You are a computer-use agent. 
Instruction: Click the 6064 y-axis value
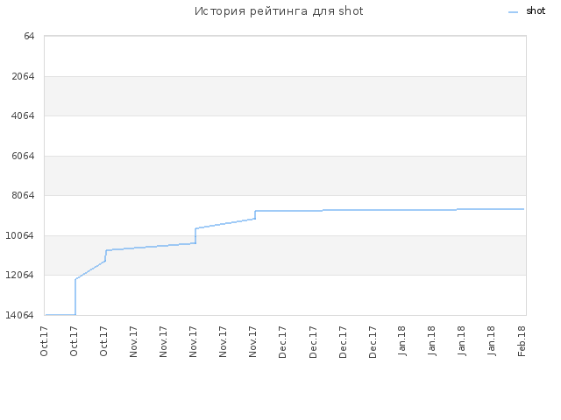click(x=23, y=156)
